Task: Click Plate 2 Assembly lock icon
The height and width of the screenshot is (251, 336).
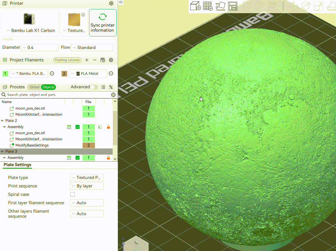Action: click(x=108, y=127)
